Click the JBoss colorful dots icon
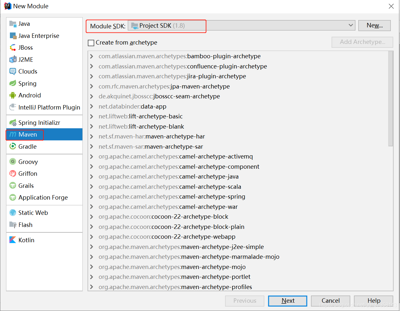Screen dimensions: 400x311 click(x=13, y=47)
